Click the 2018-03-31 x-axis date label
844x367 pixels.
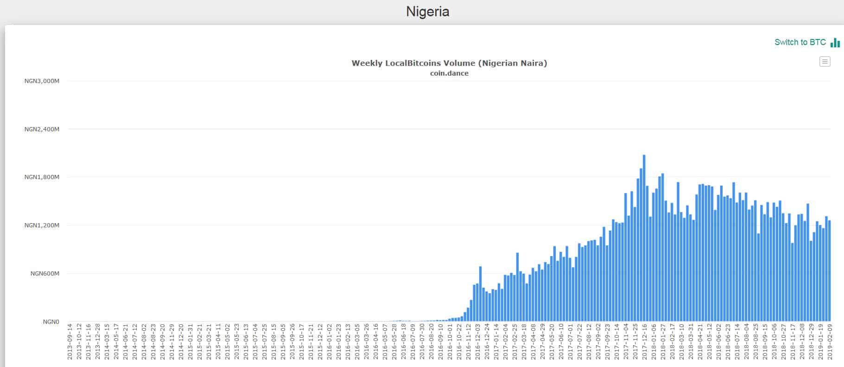(691, 341)
